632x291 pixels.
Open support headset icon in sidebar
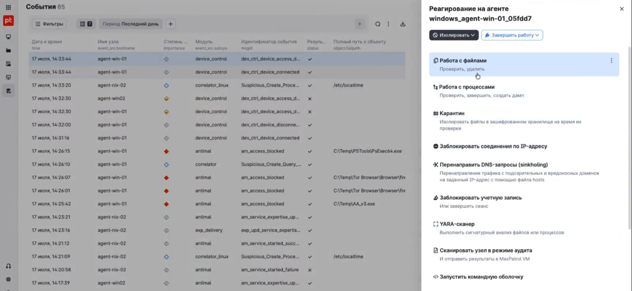(8, 266)
